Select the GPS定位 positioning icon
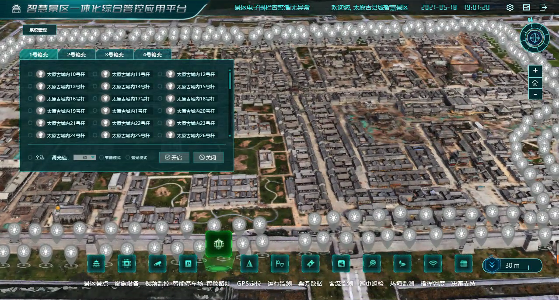This screenshot has width=559, height=300. (x=249, y=264)
